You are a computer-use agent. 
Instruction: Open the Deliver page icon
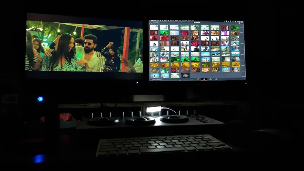(x=216, y=79)
